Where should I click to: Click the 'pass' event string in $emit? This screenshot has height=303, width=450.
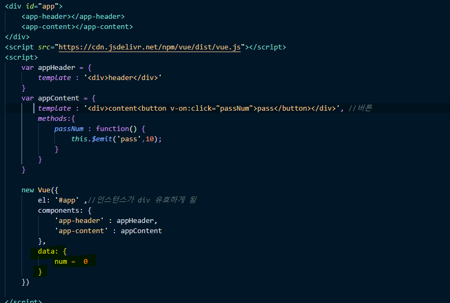click(x=128, y=139)
